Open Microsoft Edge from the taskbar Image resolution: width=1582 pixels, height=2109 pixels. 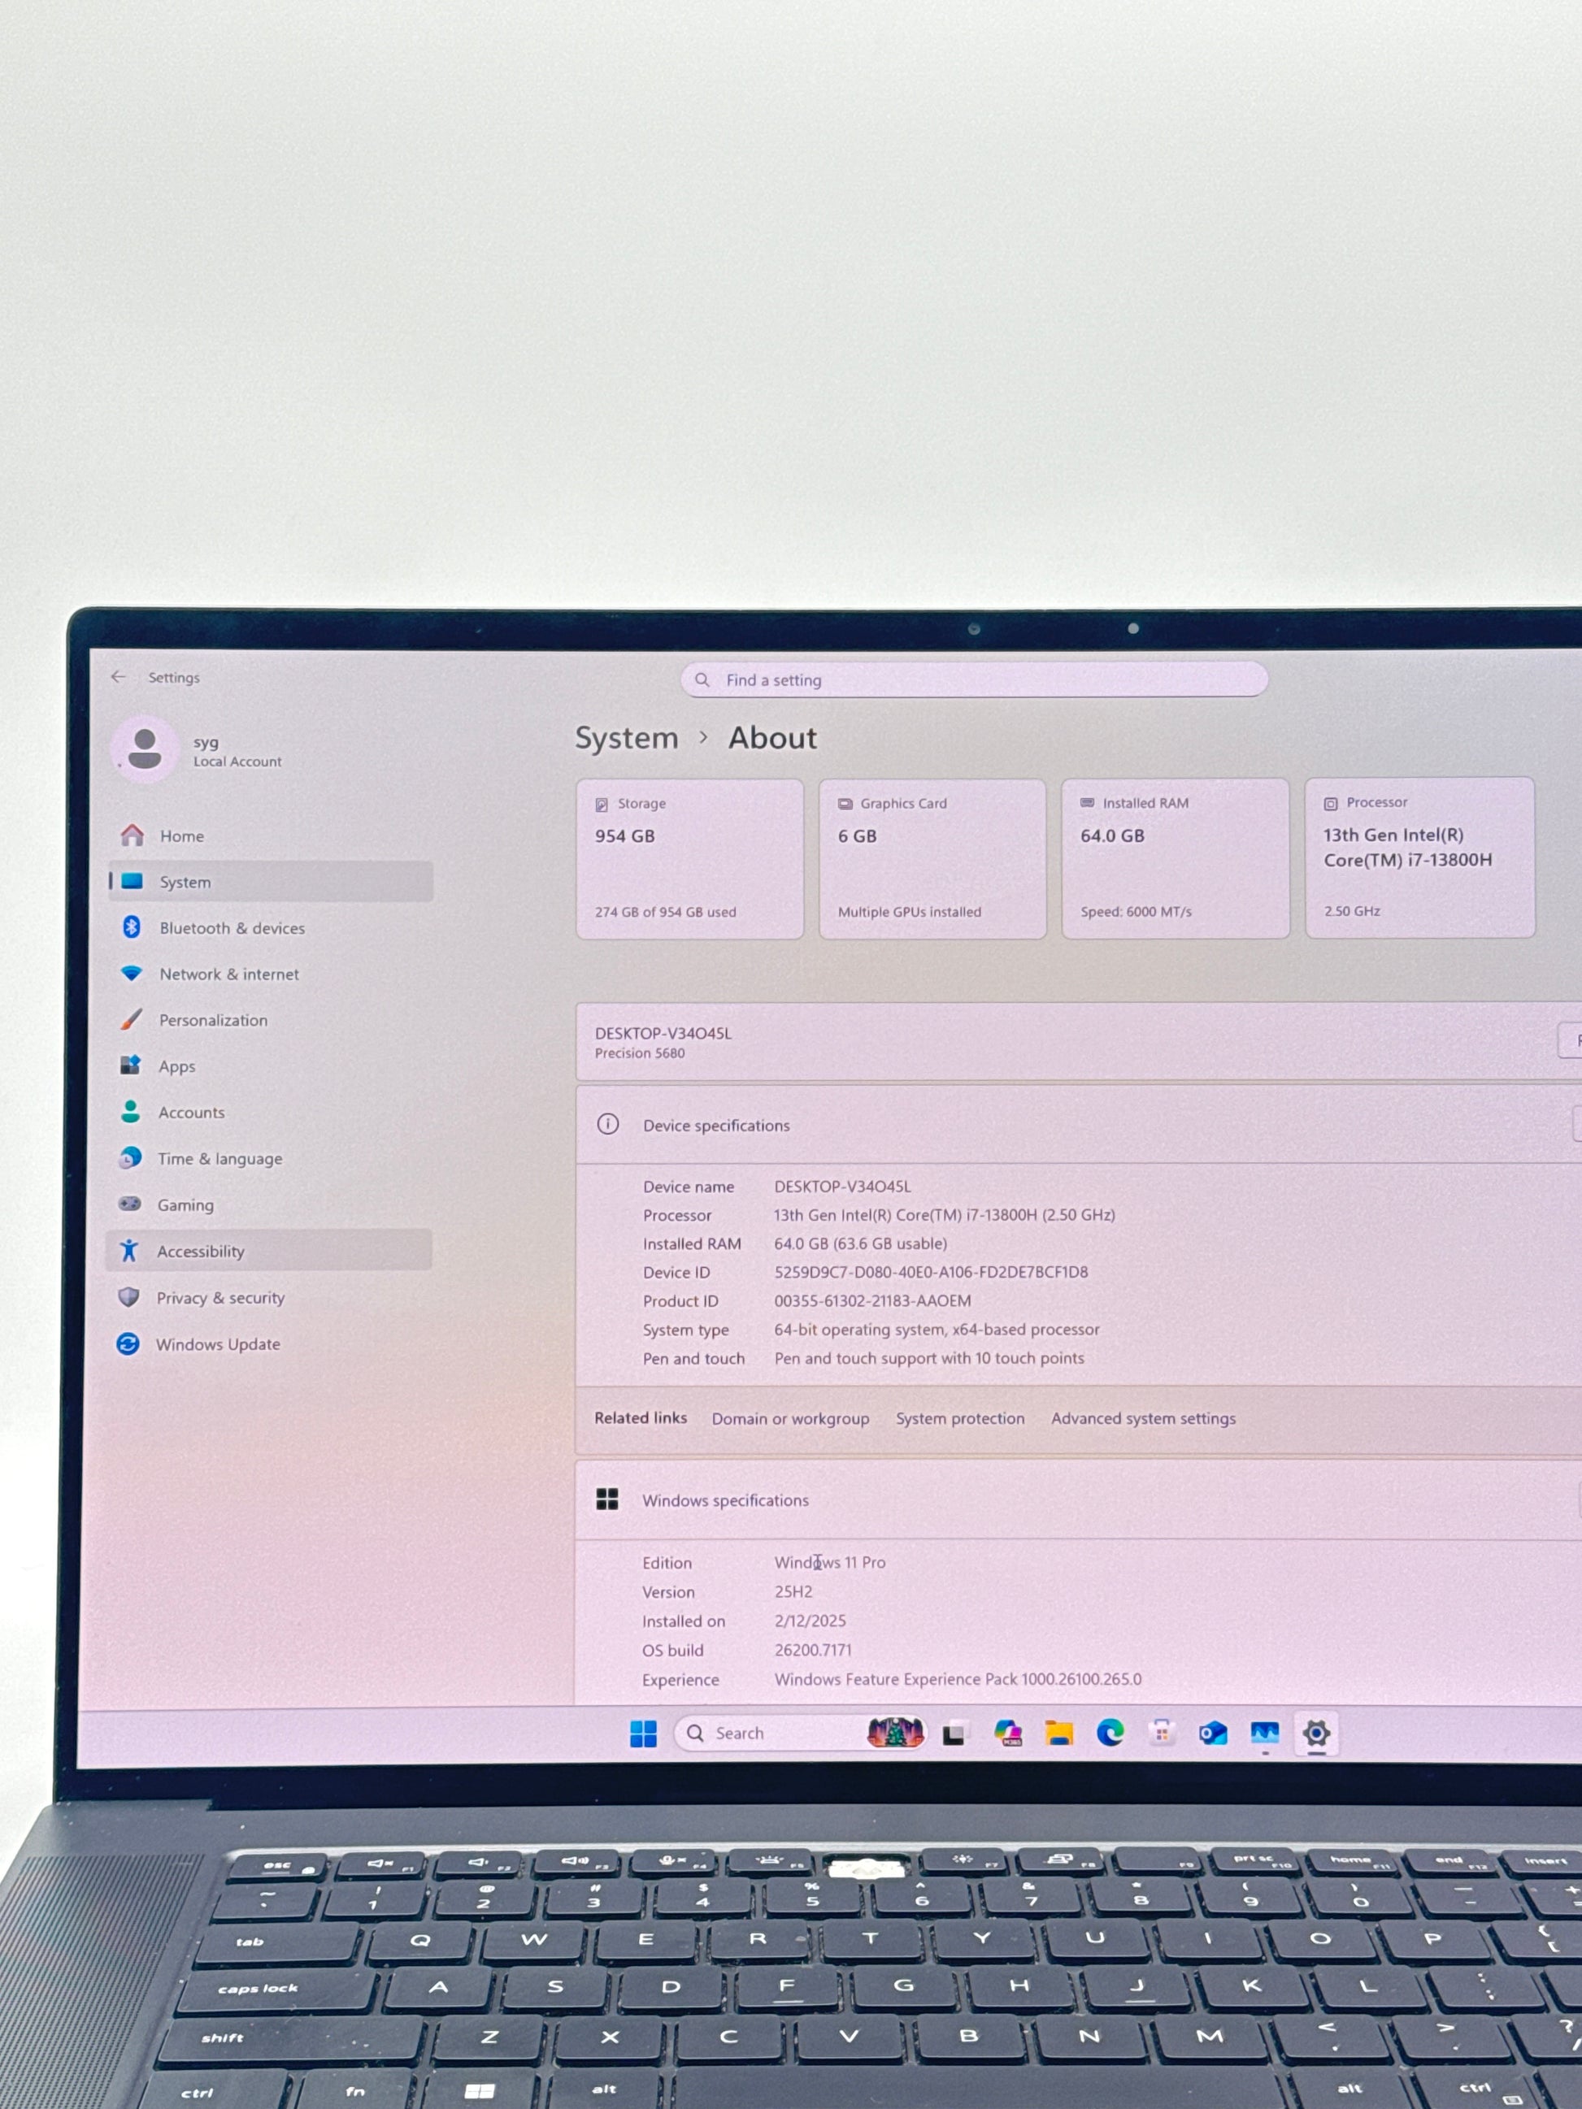click(x=1110, y=1733)
